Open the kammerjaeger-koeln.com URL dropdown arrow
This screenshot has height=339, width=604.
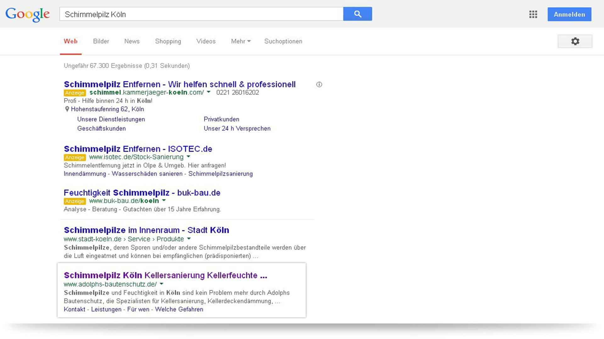[x=208, y=92]
